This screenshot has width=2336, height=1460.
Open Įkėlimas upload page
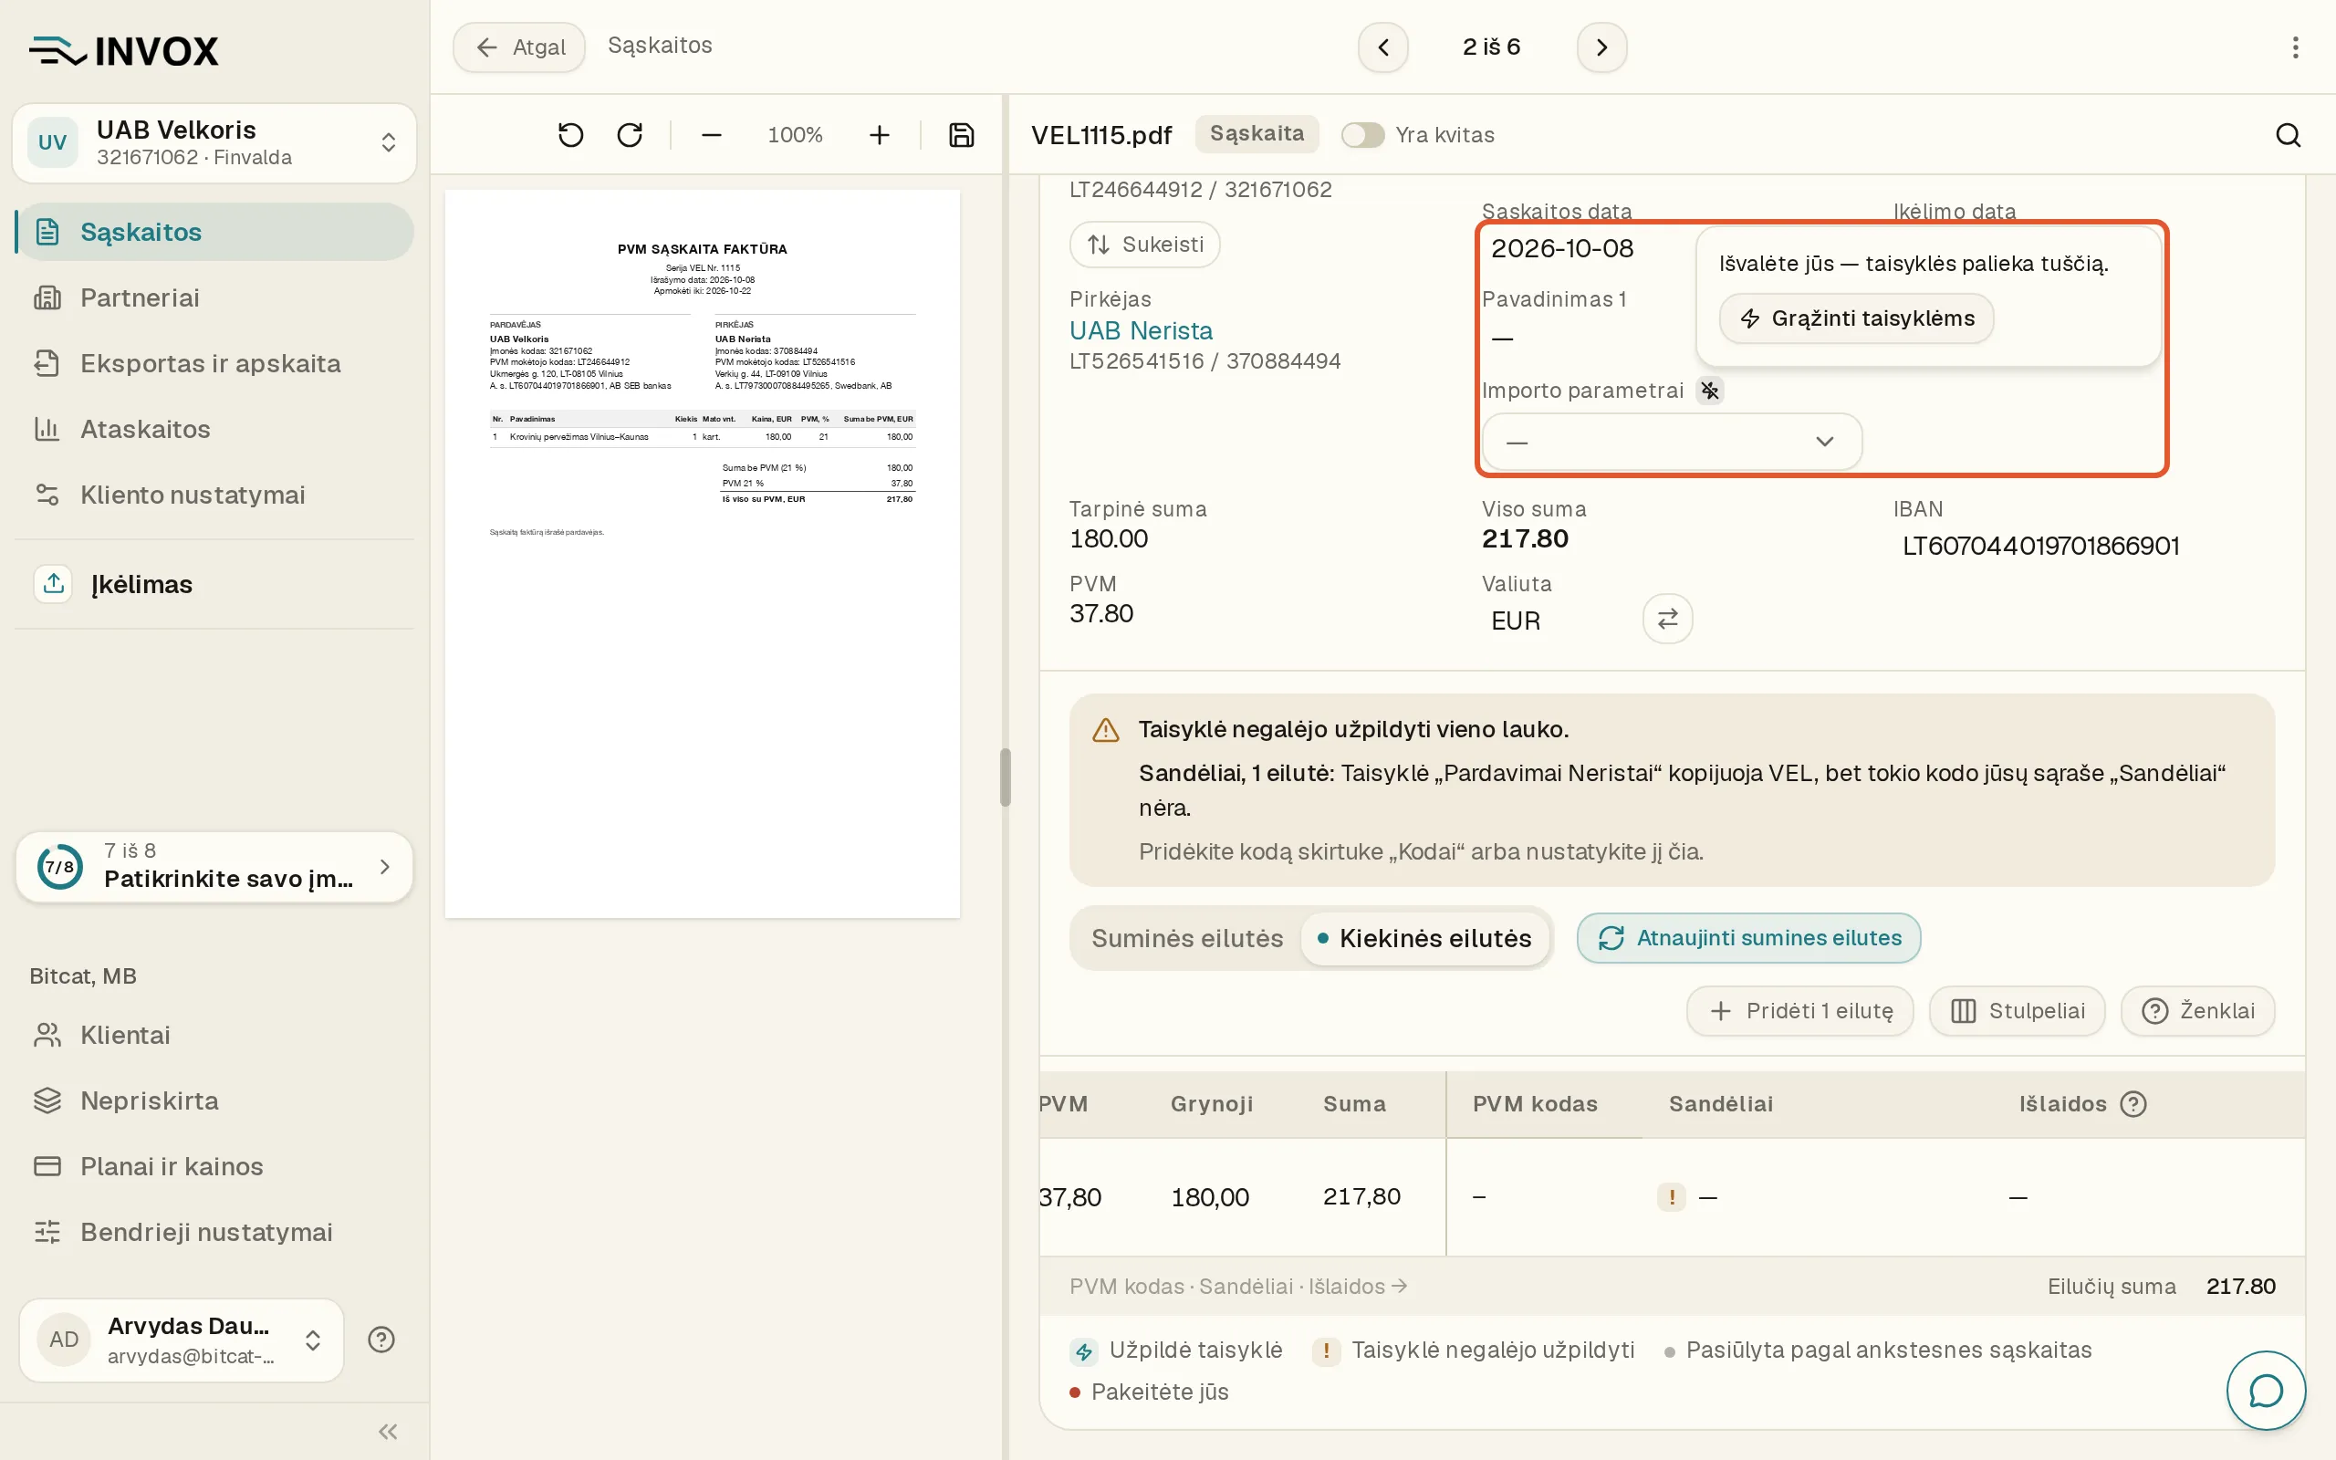214,583
